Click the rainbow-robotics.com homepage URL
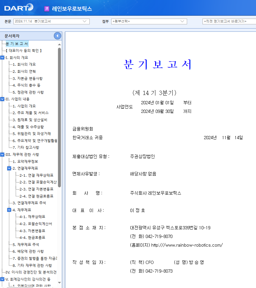 (x=187, y=245)
